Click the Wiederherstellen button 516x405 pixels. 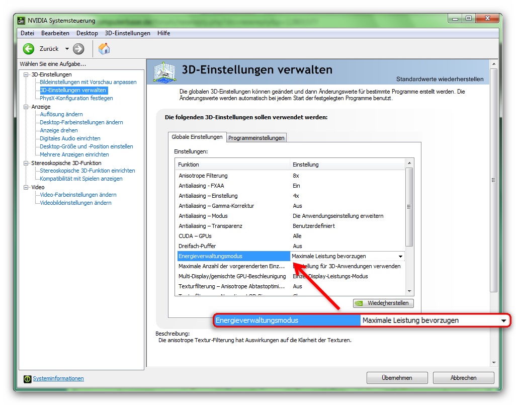(x=383, y=303)
